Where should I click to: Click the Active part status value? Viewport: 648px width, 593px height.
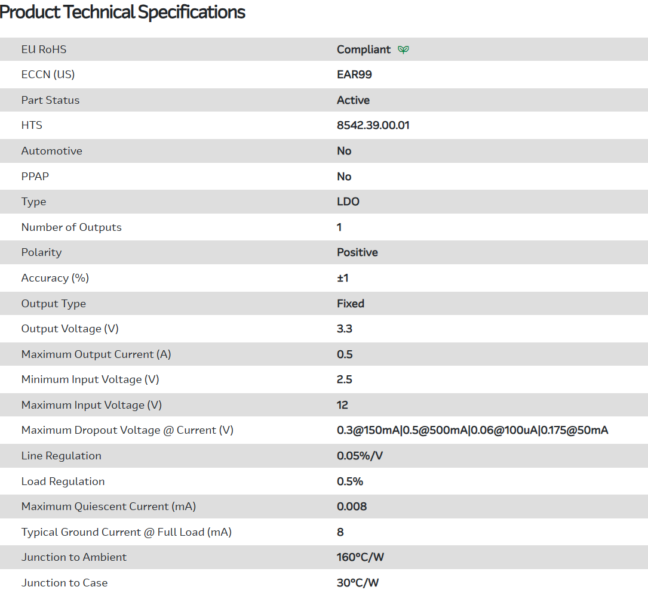(353, 100)
